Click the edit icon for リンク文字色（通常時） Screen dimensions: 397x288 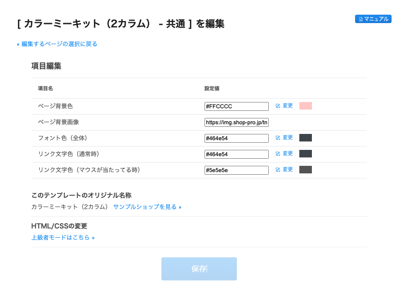tap(278, 154)
